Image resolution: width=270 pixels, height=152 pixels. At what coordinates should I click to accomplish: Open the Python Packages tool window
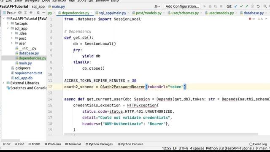(x=99, y=144)
